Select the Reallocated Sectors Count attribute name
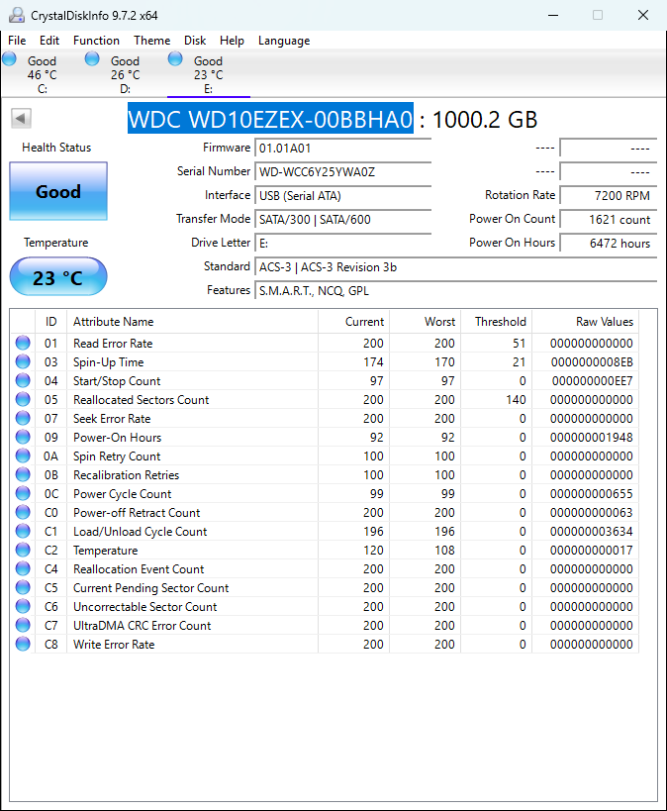667x811 pixels. (x=142, y=400)
